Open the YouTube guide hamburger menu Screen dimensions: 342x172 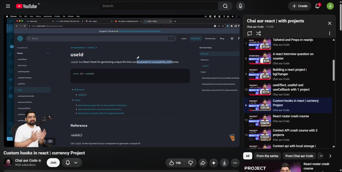pyautogui.click(x=8, y=6)
